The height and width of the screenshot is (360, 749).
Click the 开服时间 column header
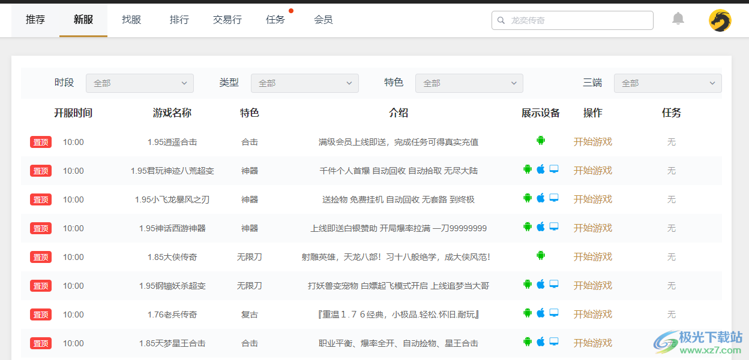coord(73,113)
